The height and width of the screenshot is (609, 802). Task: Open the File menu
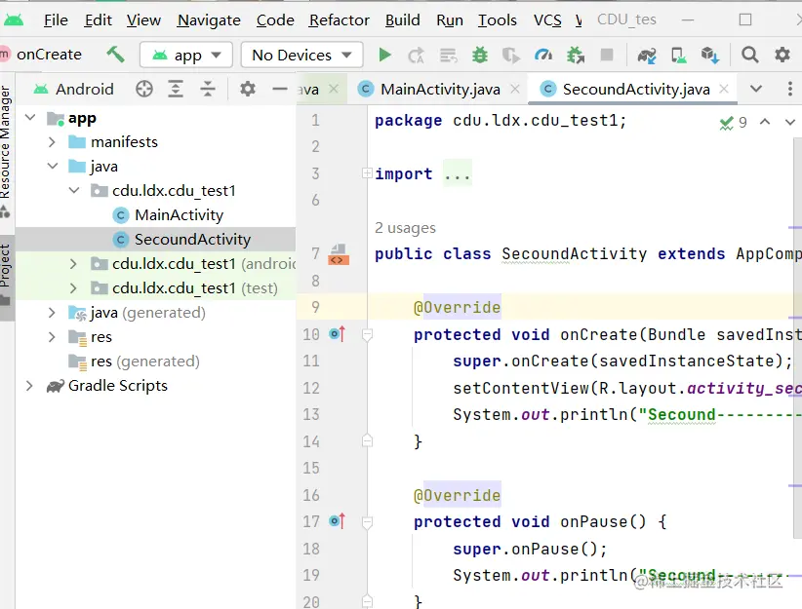(x=56, y=19)
